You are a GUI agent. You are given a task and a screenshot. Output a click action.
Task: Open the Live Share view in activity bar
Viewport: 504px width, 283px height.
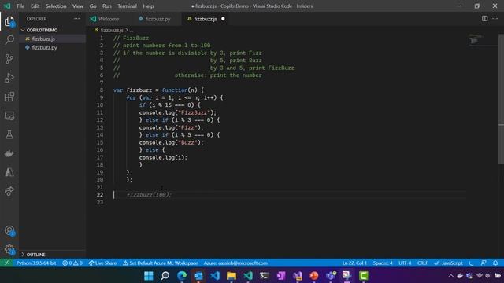pyautogui.click(x=9, y=191)
